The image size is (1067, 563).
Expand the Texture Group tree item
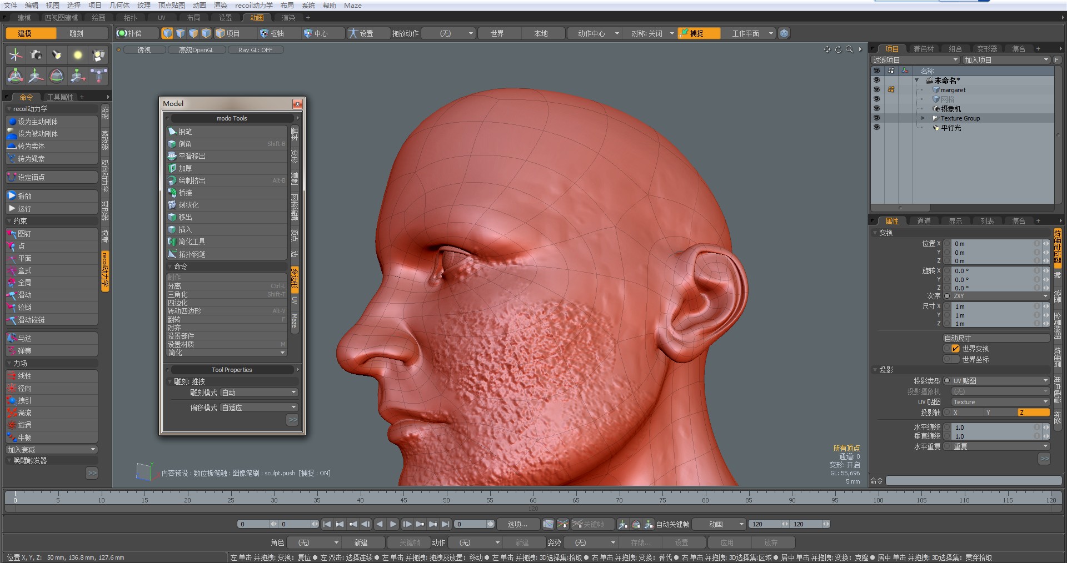click(x=923, y=118)
